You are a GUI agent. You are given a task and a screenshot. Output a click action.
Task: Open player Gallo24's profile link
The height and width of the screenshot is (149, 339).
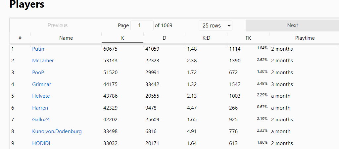pyautogui.click(x=41, y=120)
